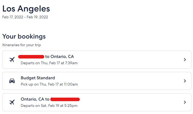This screenshot has height=114, width=193.
Task: Open the outbound flight booking card
Action: pos(97,60)
